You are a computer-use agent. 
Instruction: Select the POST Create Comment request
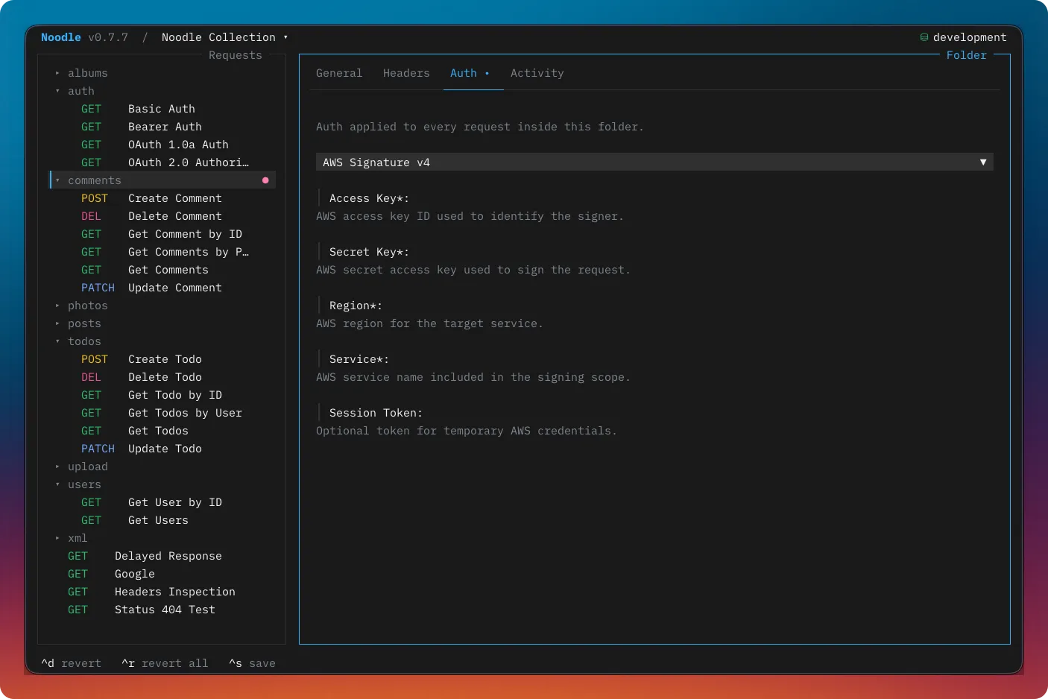click(162, 198)
